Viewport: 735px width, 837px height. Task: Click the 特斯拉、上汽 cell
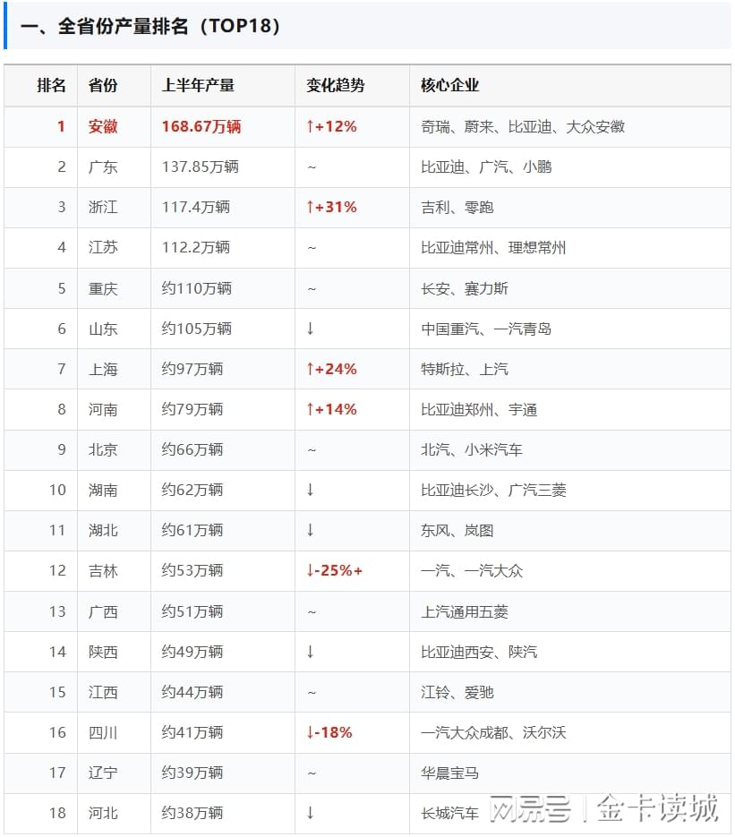(465, 369)
